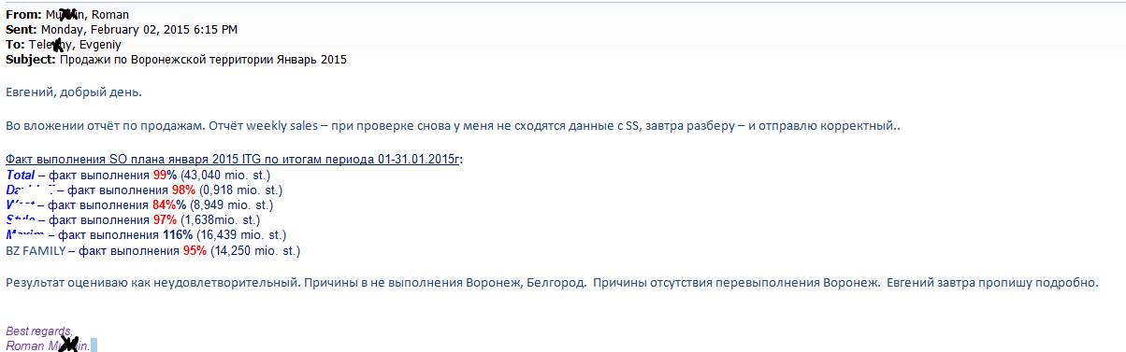The height and width of the screenshot is (352, 1126).
Task: Click the bold Total label
Action: (20, 175)
